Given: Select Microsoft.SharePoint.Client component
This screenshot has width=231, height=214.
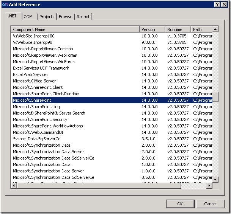Looking at the screenshot, I should click(x=112, y=87).
